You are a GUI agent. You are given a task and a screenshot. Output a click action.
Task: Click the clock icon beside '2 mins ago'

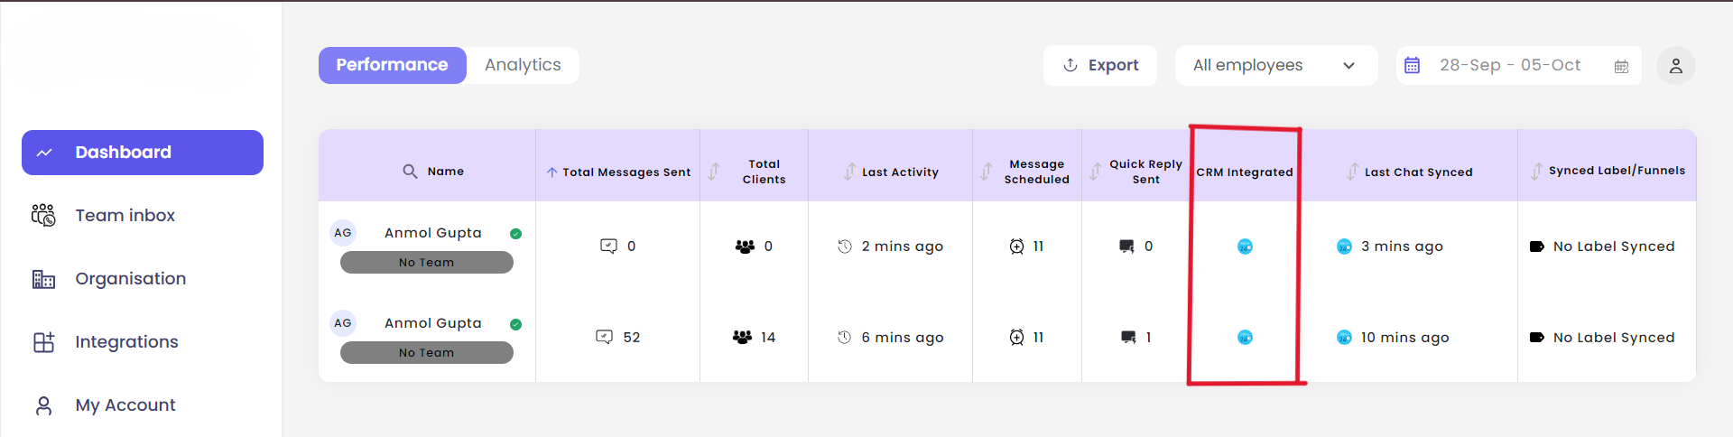[x=845, y=246]
